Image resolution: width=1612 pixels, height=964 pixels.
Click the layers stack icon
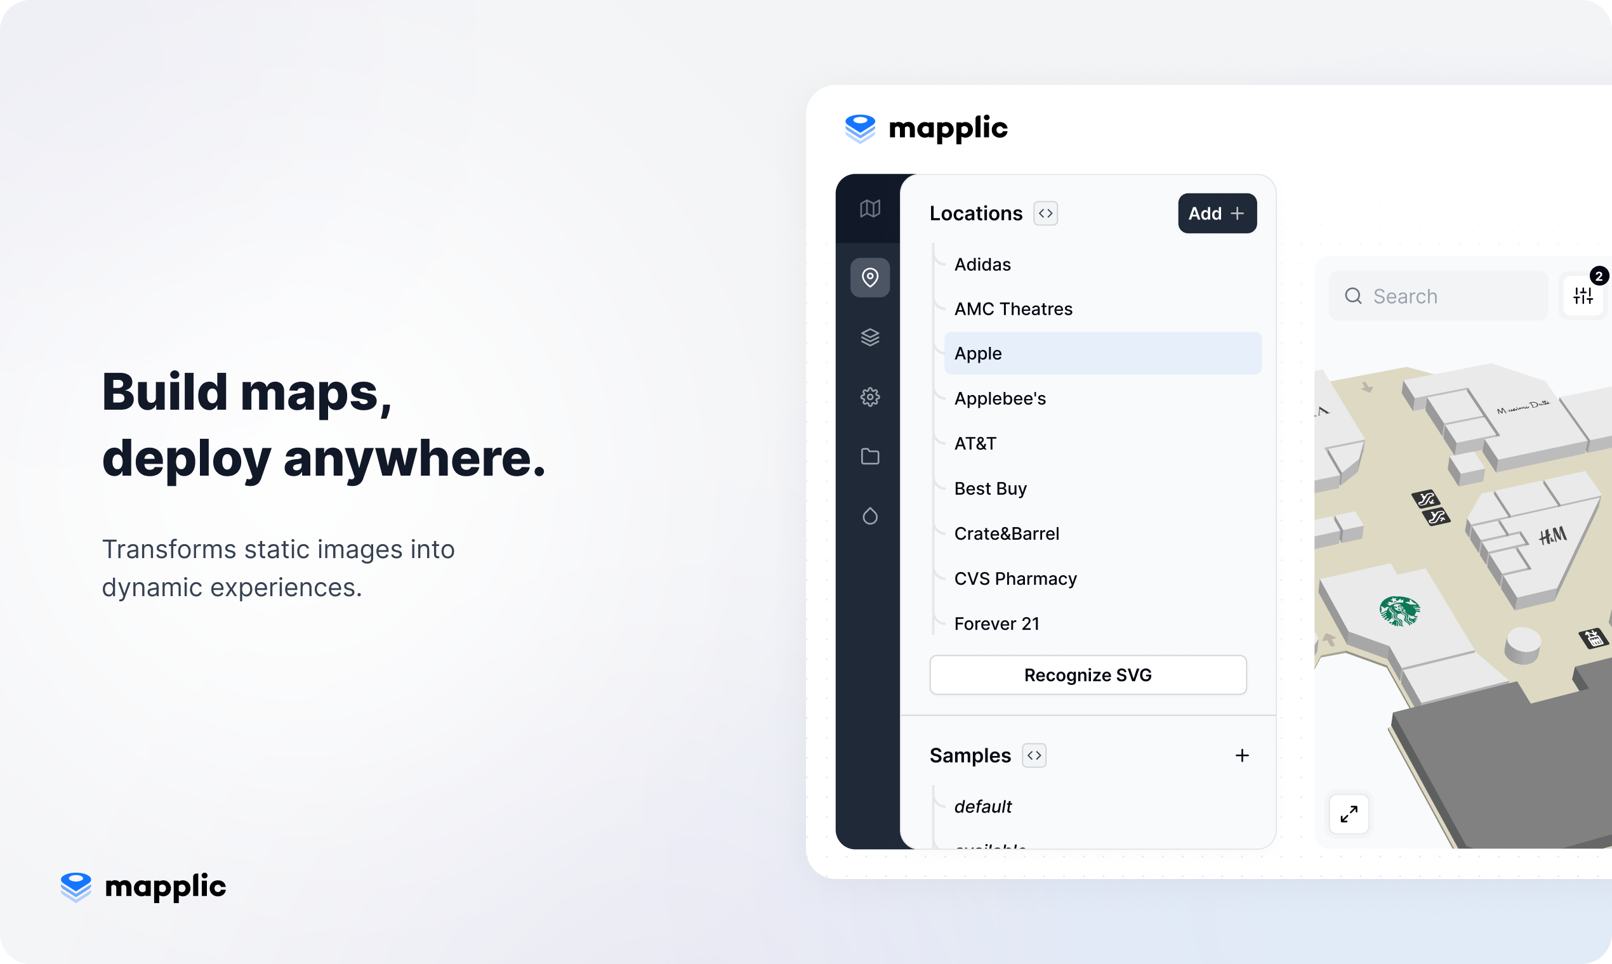coord(869,337)
